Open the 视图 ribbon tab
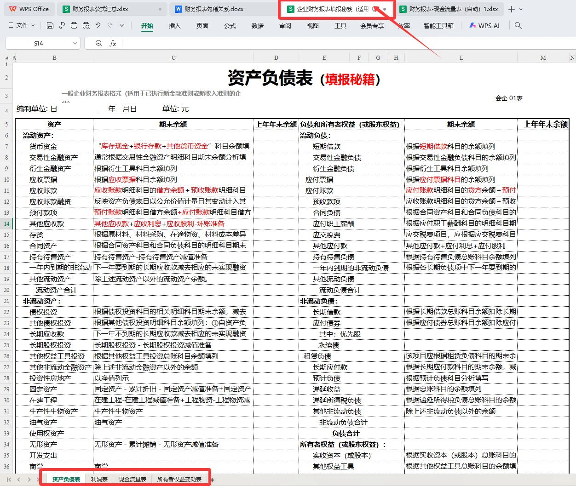Image resolution: width=576 pixels, height=486 pixels. (x=313, y=26)
